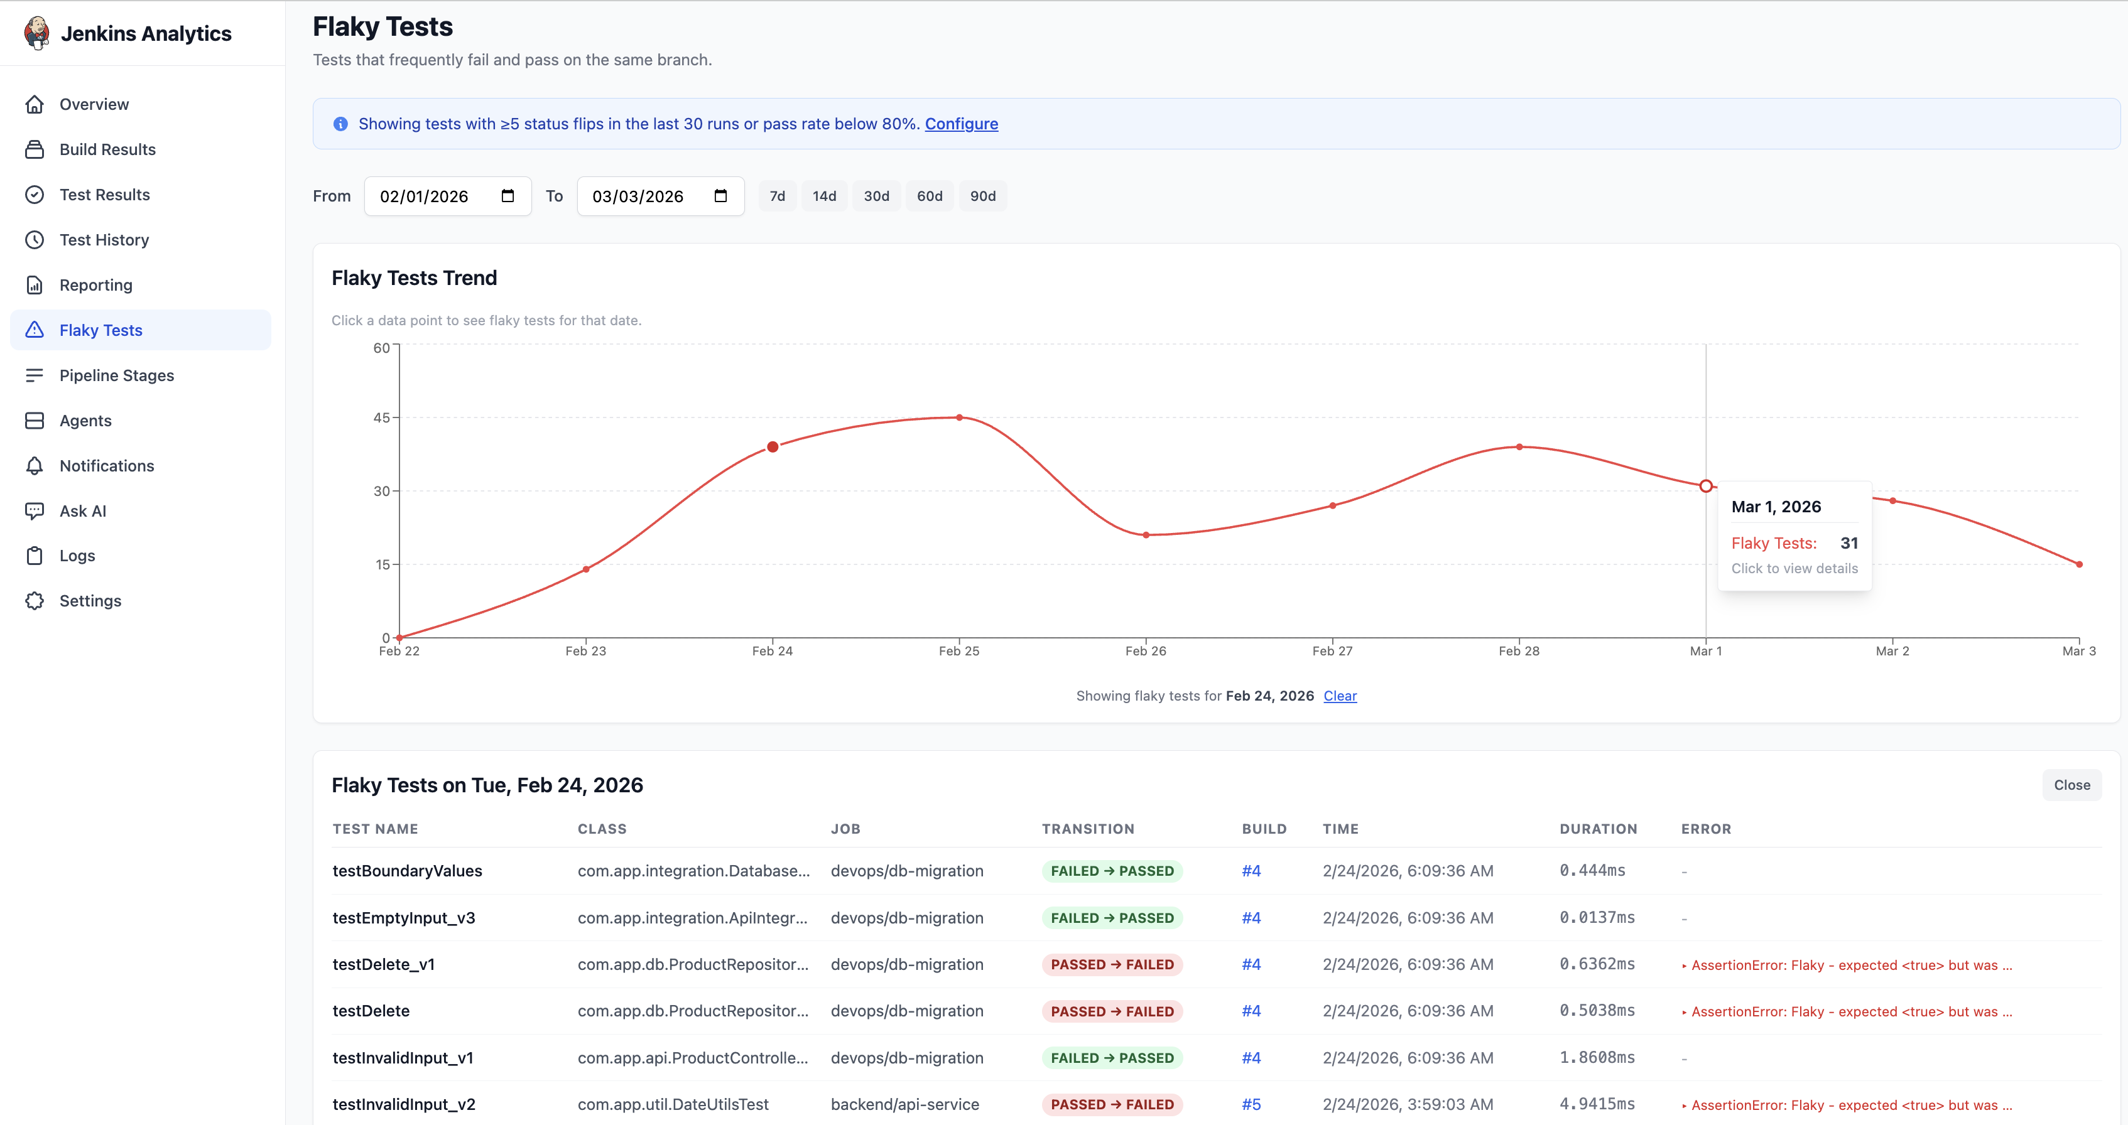
Task: Select the Build Results sidebar icon
Action: (35, 149)
